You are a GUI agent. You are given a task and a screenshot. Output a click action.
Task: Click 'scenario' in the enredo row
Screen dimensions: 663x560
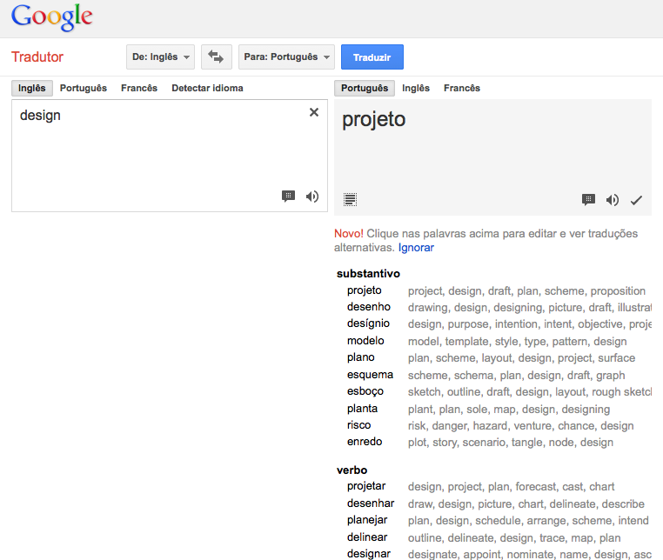click(484, 443)
